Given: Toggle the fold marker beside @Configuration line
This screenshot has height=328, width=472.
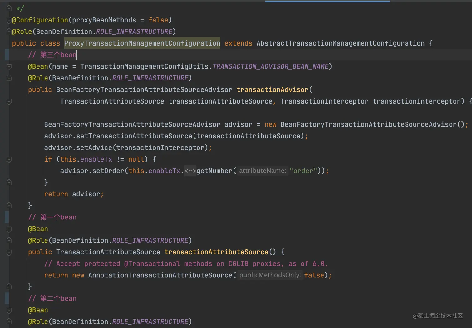Looking at the screenshot, I should [9, 20].
